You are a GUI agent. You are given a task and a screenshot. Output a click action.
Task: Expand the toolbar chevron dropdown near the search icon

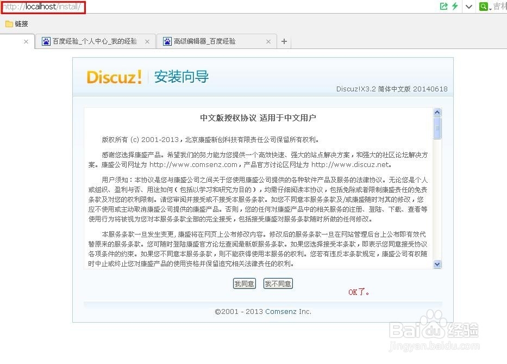tap(468, 7)
